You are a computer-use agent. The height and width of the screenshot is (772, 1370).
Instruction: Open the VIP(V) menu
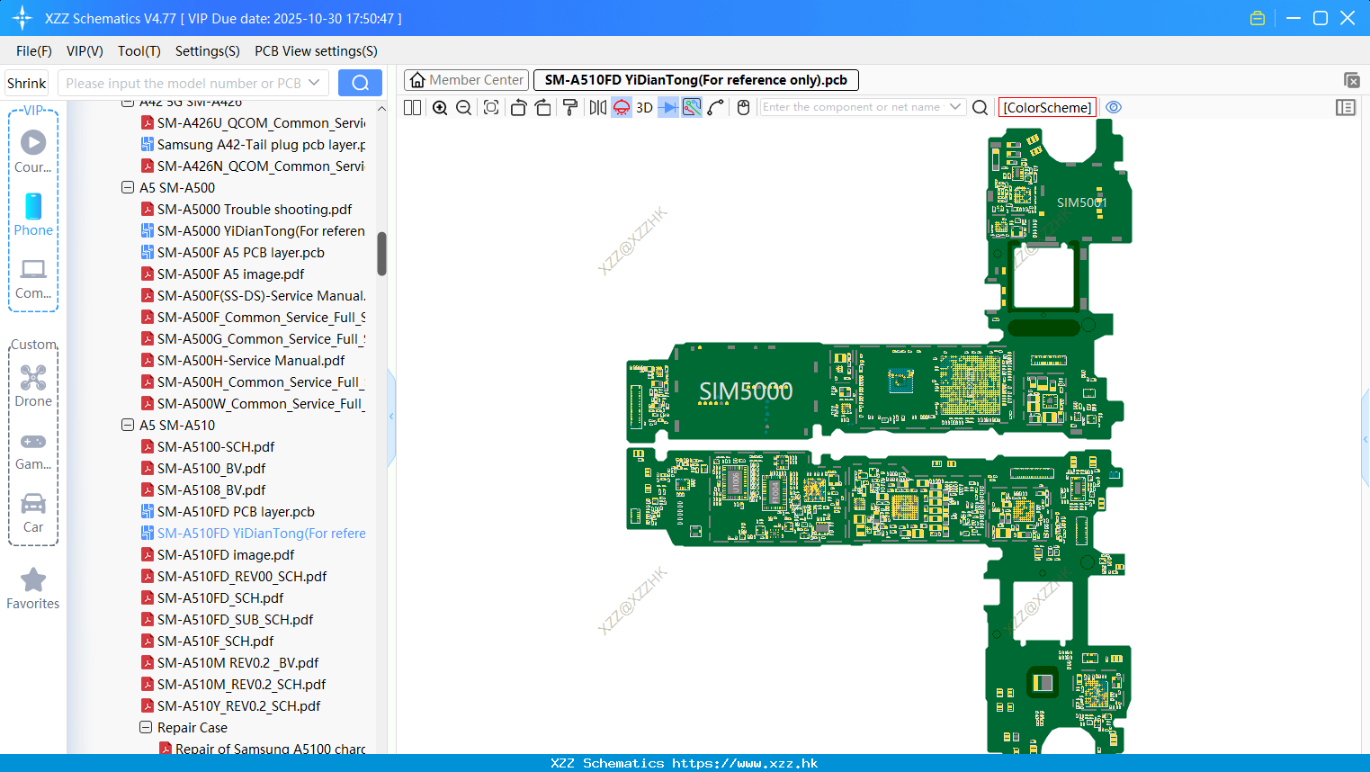click(85, 51)
